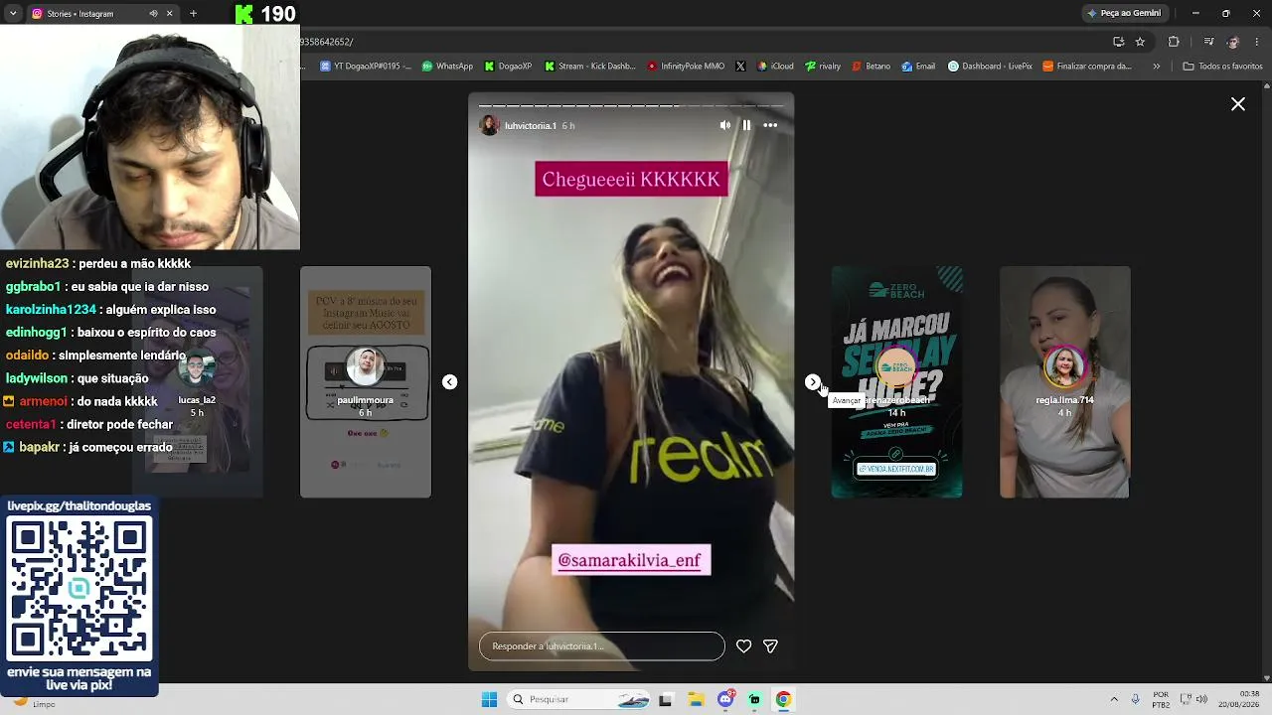Open luhvictoriia.1 profile avatar

pos(489,125)
